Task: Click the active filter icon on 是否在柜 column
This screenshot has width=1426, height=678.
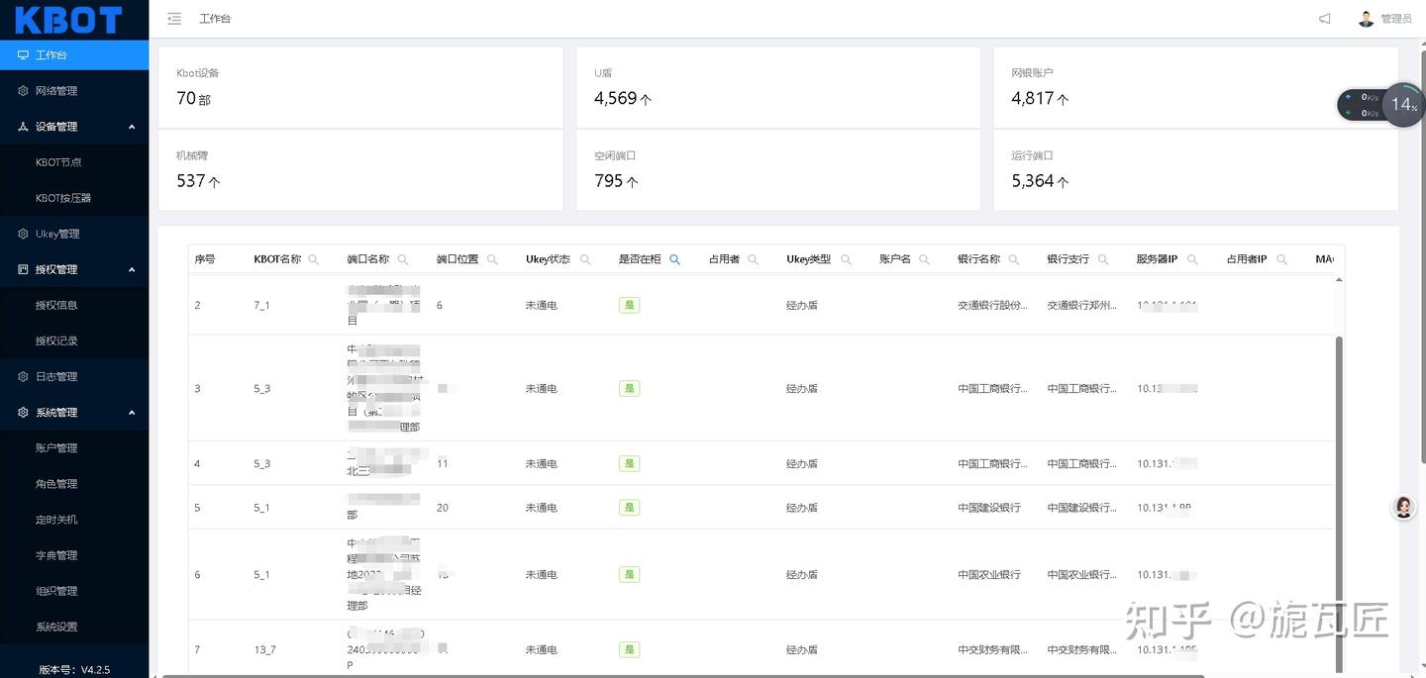Action: click(674, 257)
